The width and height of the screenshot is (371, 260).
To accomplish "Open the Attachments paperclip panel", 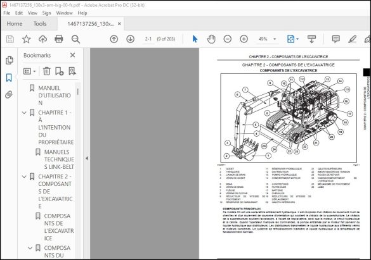I will (9, 95).
